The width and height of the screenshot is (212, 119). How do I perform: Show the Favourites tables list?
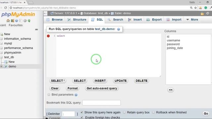click(x=16, y=25)
